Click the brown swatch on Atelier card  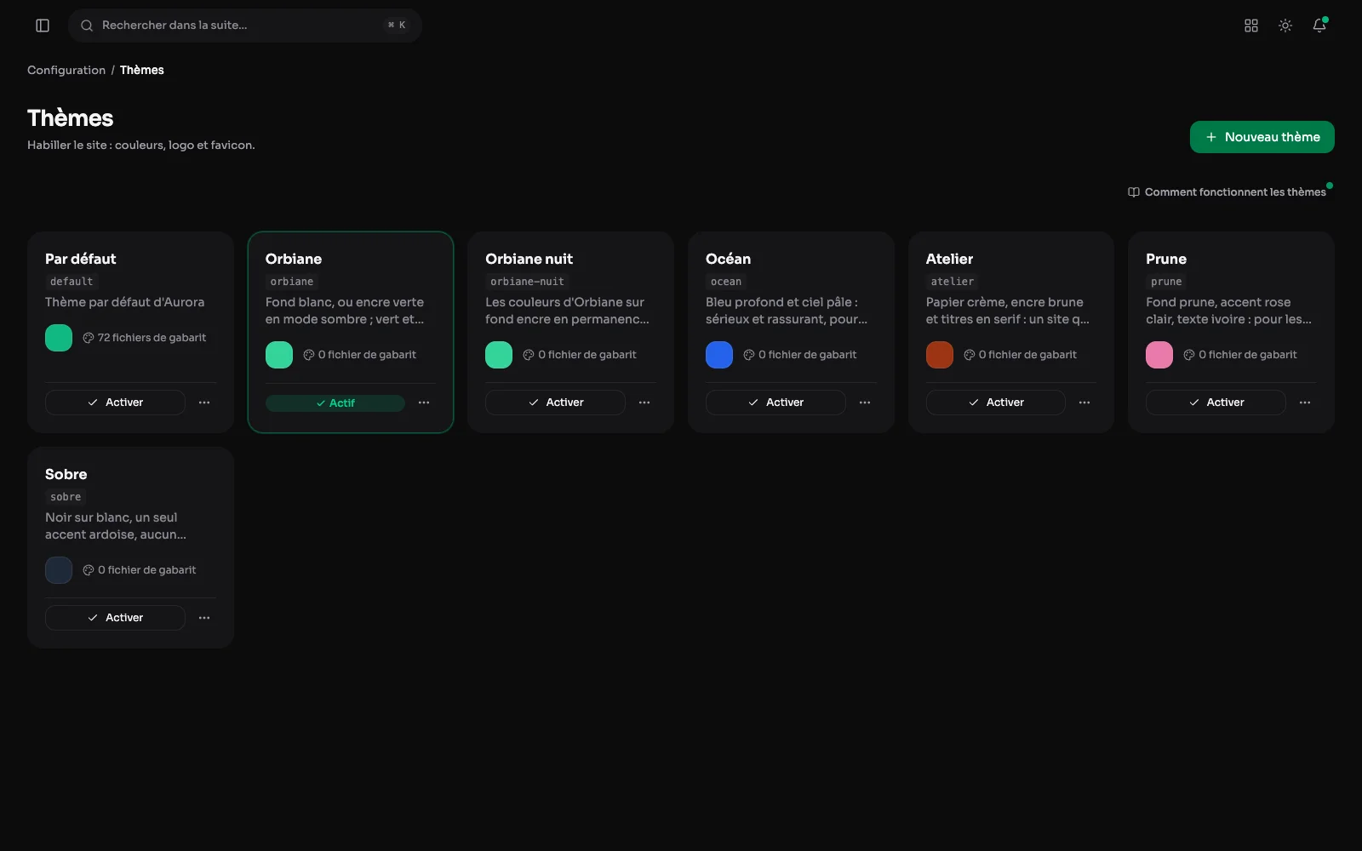point(940,355)
